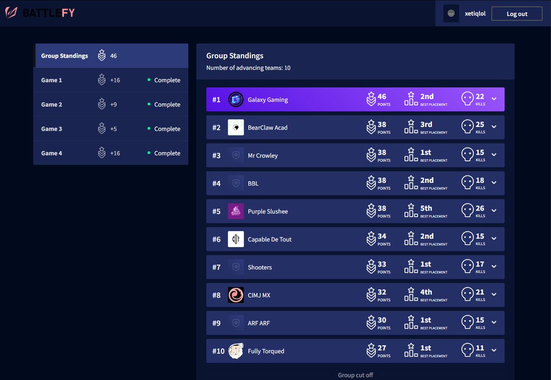551x380 pixels.
Task: Click the BearClaw Acad team name
Action: (x=268, y=127)
